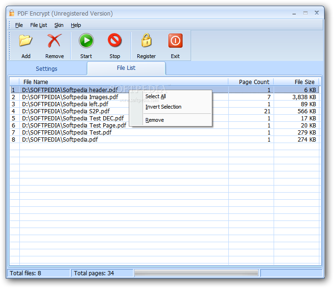
Task: Minimize the PDF Encrypt window
Action: [x=294, y=13]
